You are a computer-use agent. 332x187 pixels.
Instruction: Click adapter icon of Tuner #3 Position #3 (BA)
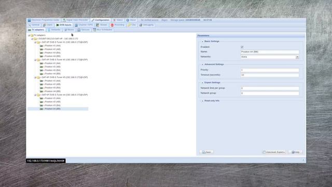(41, 88)
